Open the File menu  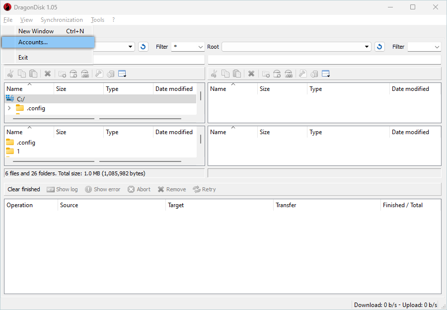[x=8, y=20]
